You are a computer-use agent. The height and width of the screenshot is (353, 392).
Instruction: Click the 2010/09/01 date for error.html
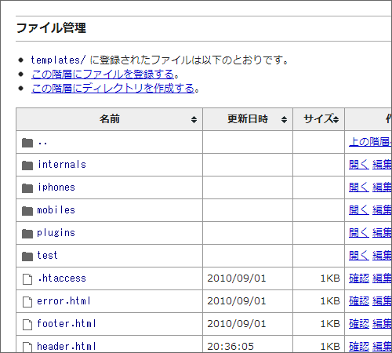click(237, 301)
